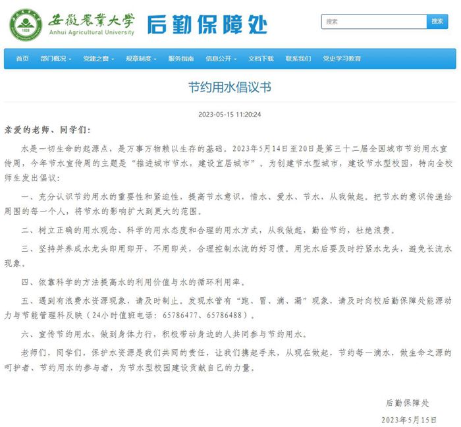Open the 党建之窗 dropdown menu
Image resolution: width=461 pixels, height=427 pixels.
click(99, 59)
